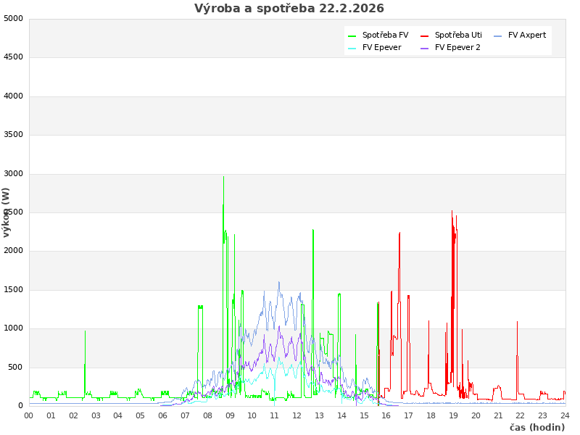The image size is (580, 435).
Task: Toggle the FV Epever series label
Action: click(x=381, y=47)
